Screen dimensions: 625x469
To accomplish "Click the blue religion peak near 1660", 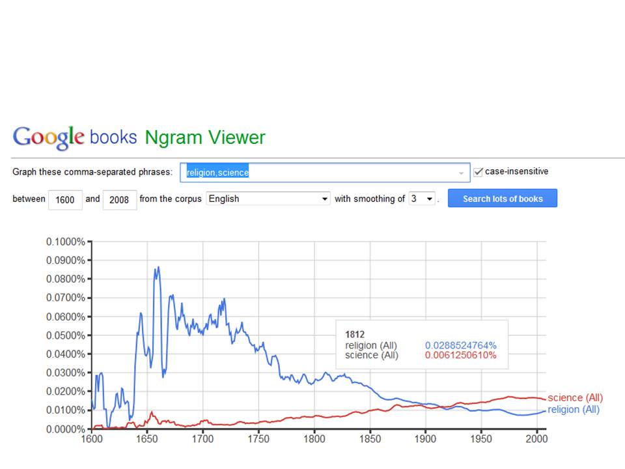I will coord(158,268).
